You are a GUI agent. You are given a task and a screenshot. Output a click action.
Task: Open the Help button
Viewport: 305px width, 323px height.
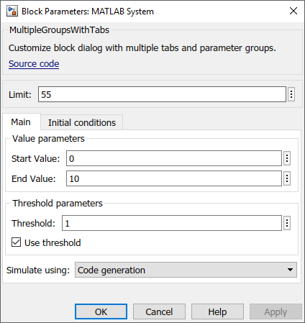pyautogui.click(x=217, y=311)
